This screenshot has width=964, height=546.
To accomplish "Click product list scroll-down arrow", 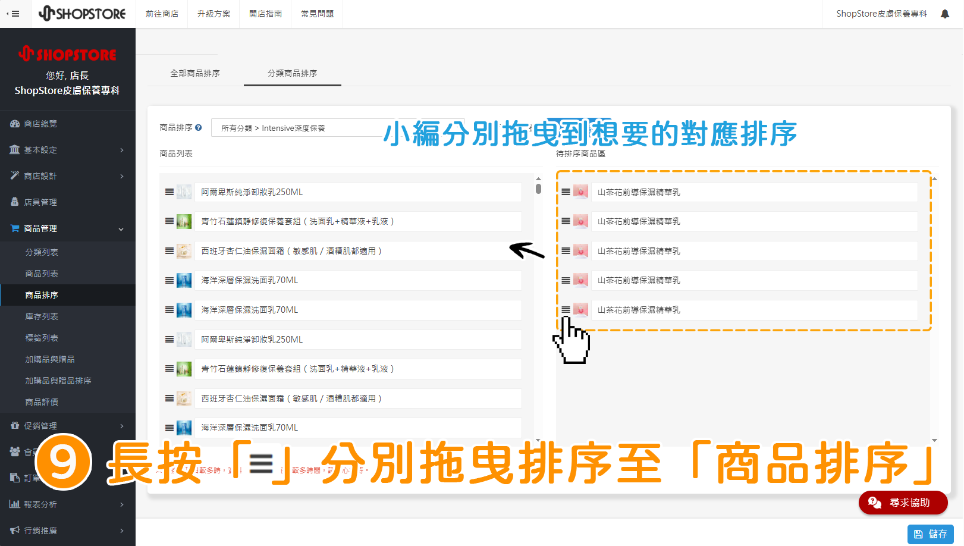I will 538,440.
